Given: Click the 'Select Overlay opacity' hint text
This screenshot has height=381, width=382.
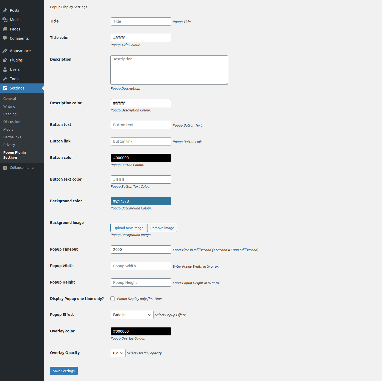Looking at the screenshot, I should pos(144,353).
